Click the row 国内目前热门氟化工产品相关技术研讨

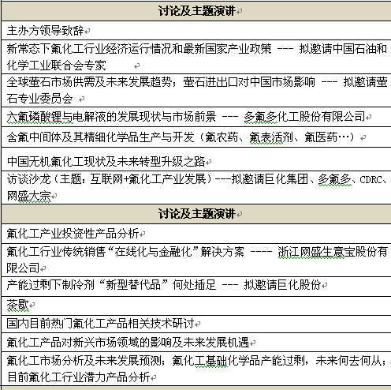pyautogui.click(x=196, y=324)
